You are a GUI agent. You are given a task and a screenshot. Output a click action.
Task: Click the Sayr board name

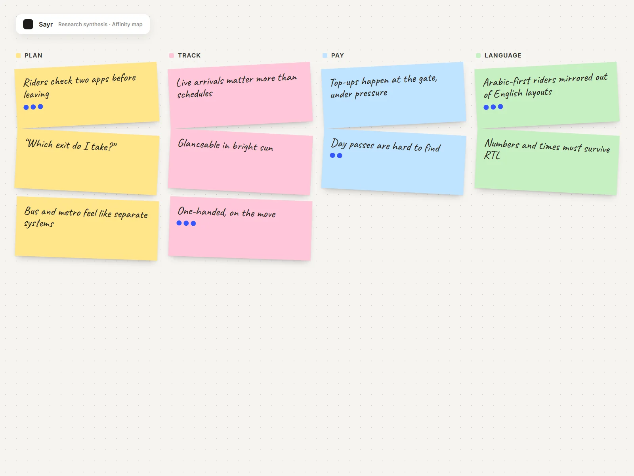(46, 24)
